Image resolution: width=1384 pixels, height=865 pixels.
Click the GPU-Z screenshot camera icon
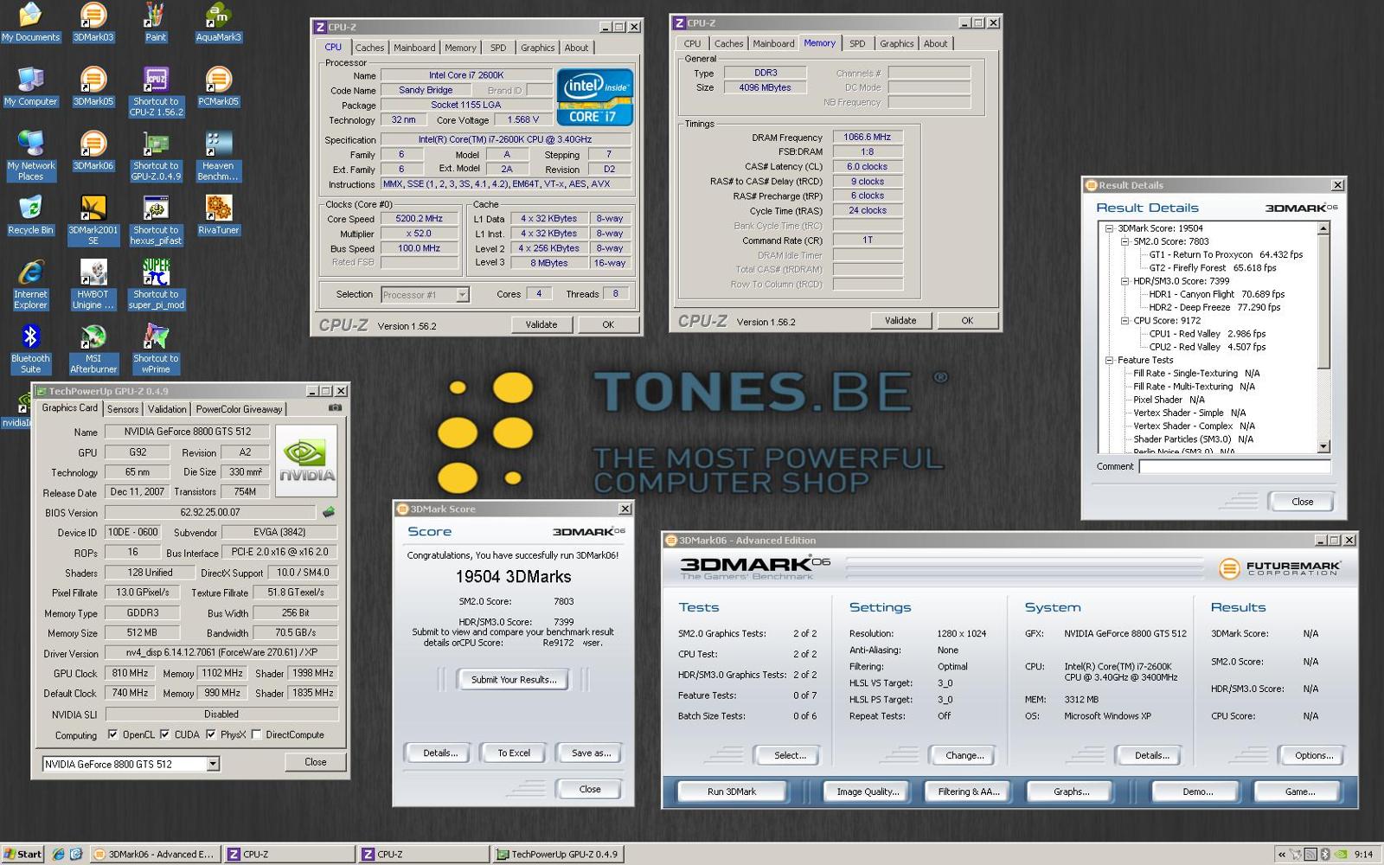335,407
